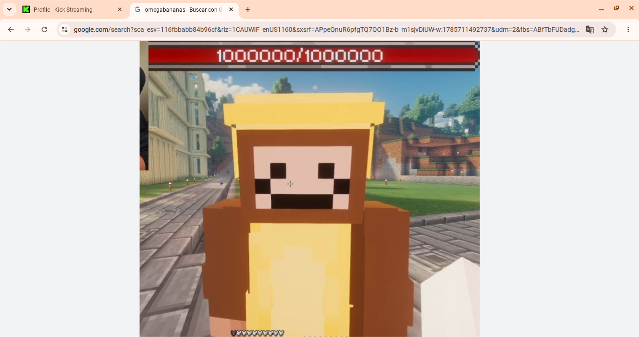Reload the current page

coord(44,29)
